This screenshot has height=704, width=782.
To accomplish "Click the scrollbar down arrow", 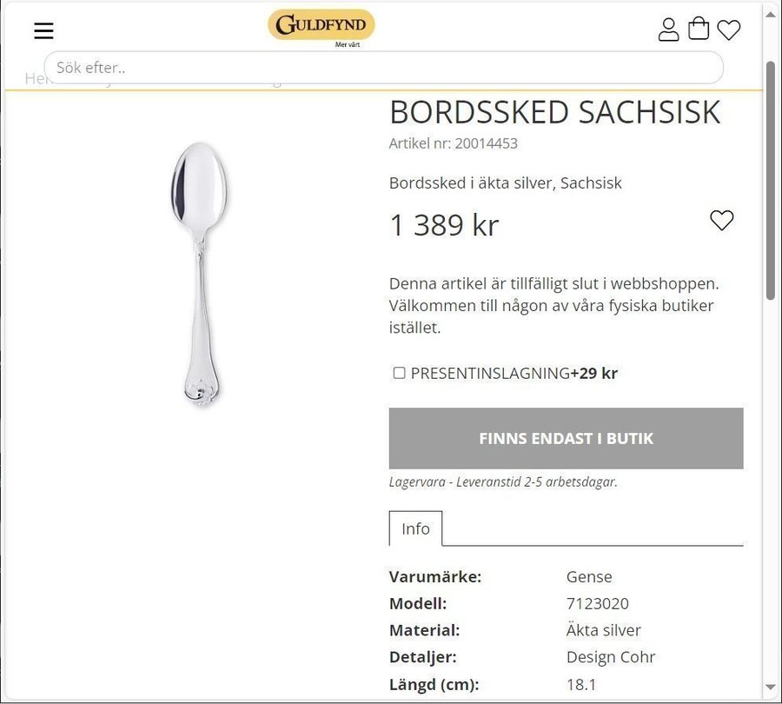I will [x=771, y=687].
